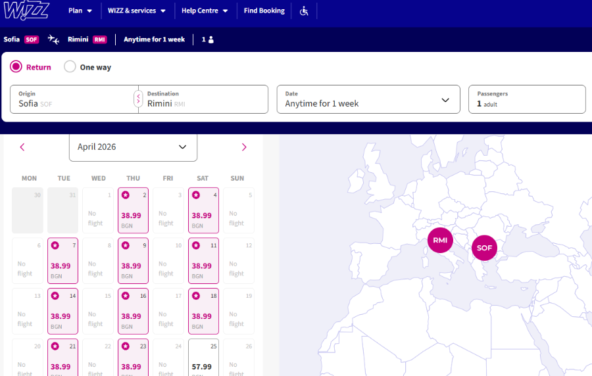Image resolution: width=592 pixels, height=376 pixels.
Task: Click the star badge on April 11
Action: [196, 245]
